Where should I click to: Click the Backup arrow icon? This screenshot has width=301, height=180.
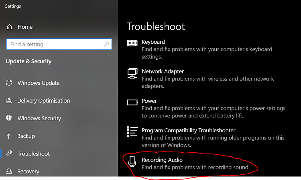[x=9, y=136]
